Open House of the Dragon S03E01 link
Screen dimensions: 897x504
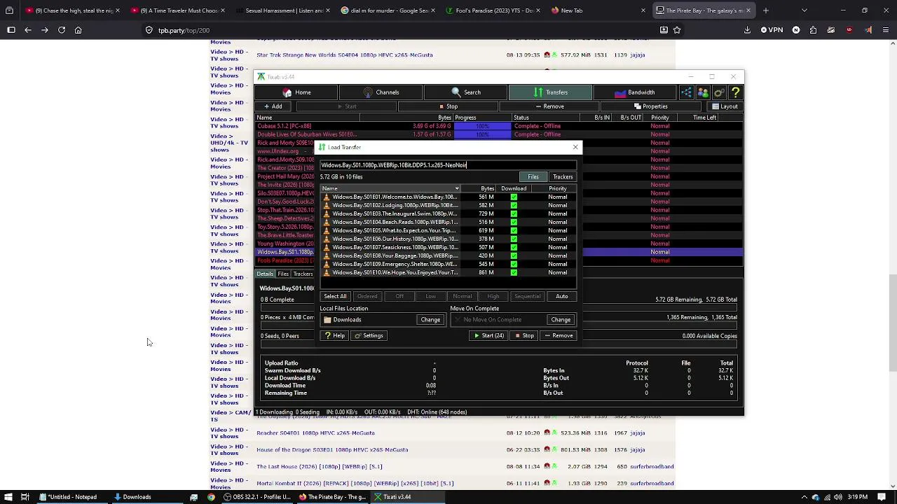(x=332, y=449)
